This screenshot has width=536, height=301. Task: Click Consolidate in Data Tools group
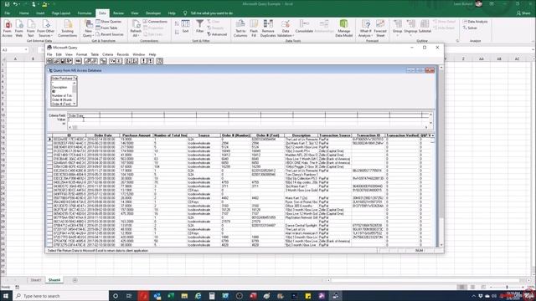tap(304, 27)
